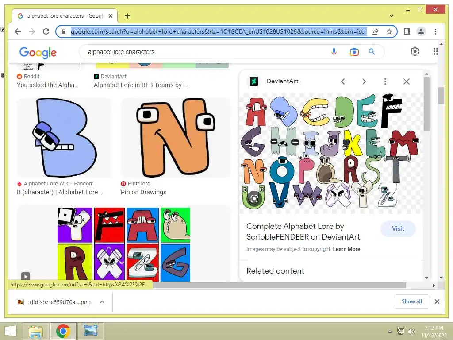Open Chrome three-dot menu
453x340 pixels.
click(435, 31)
